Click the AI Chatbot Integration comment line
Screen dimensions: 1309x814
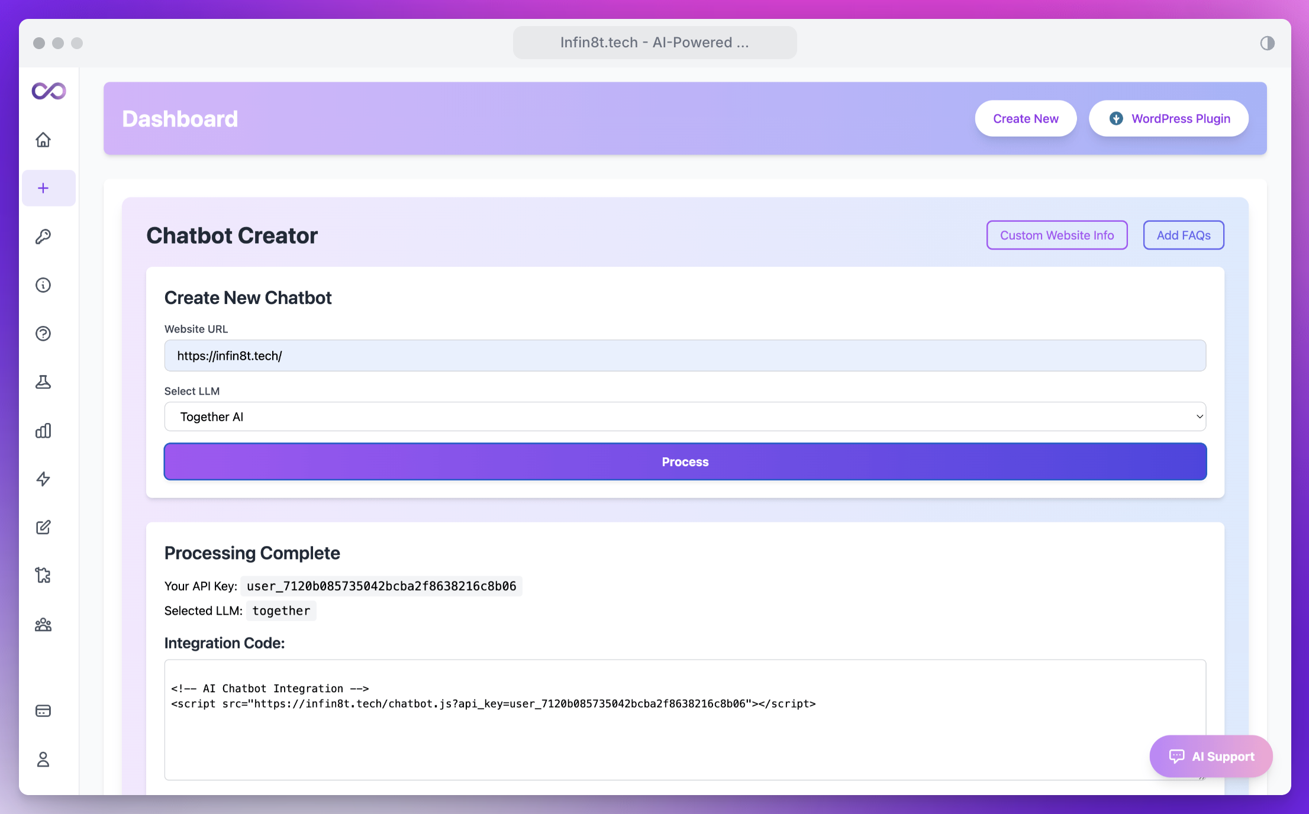[270, 688]
